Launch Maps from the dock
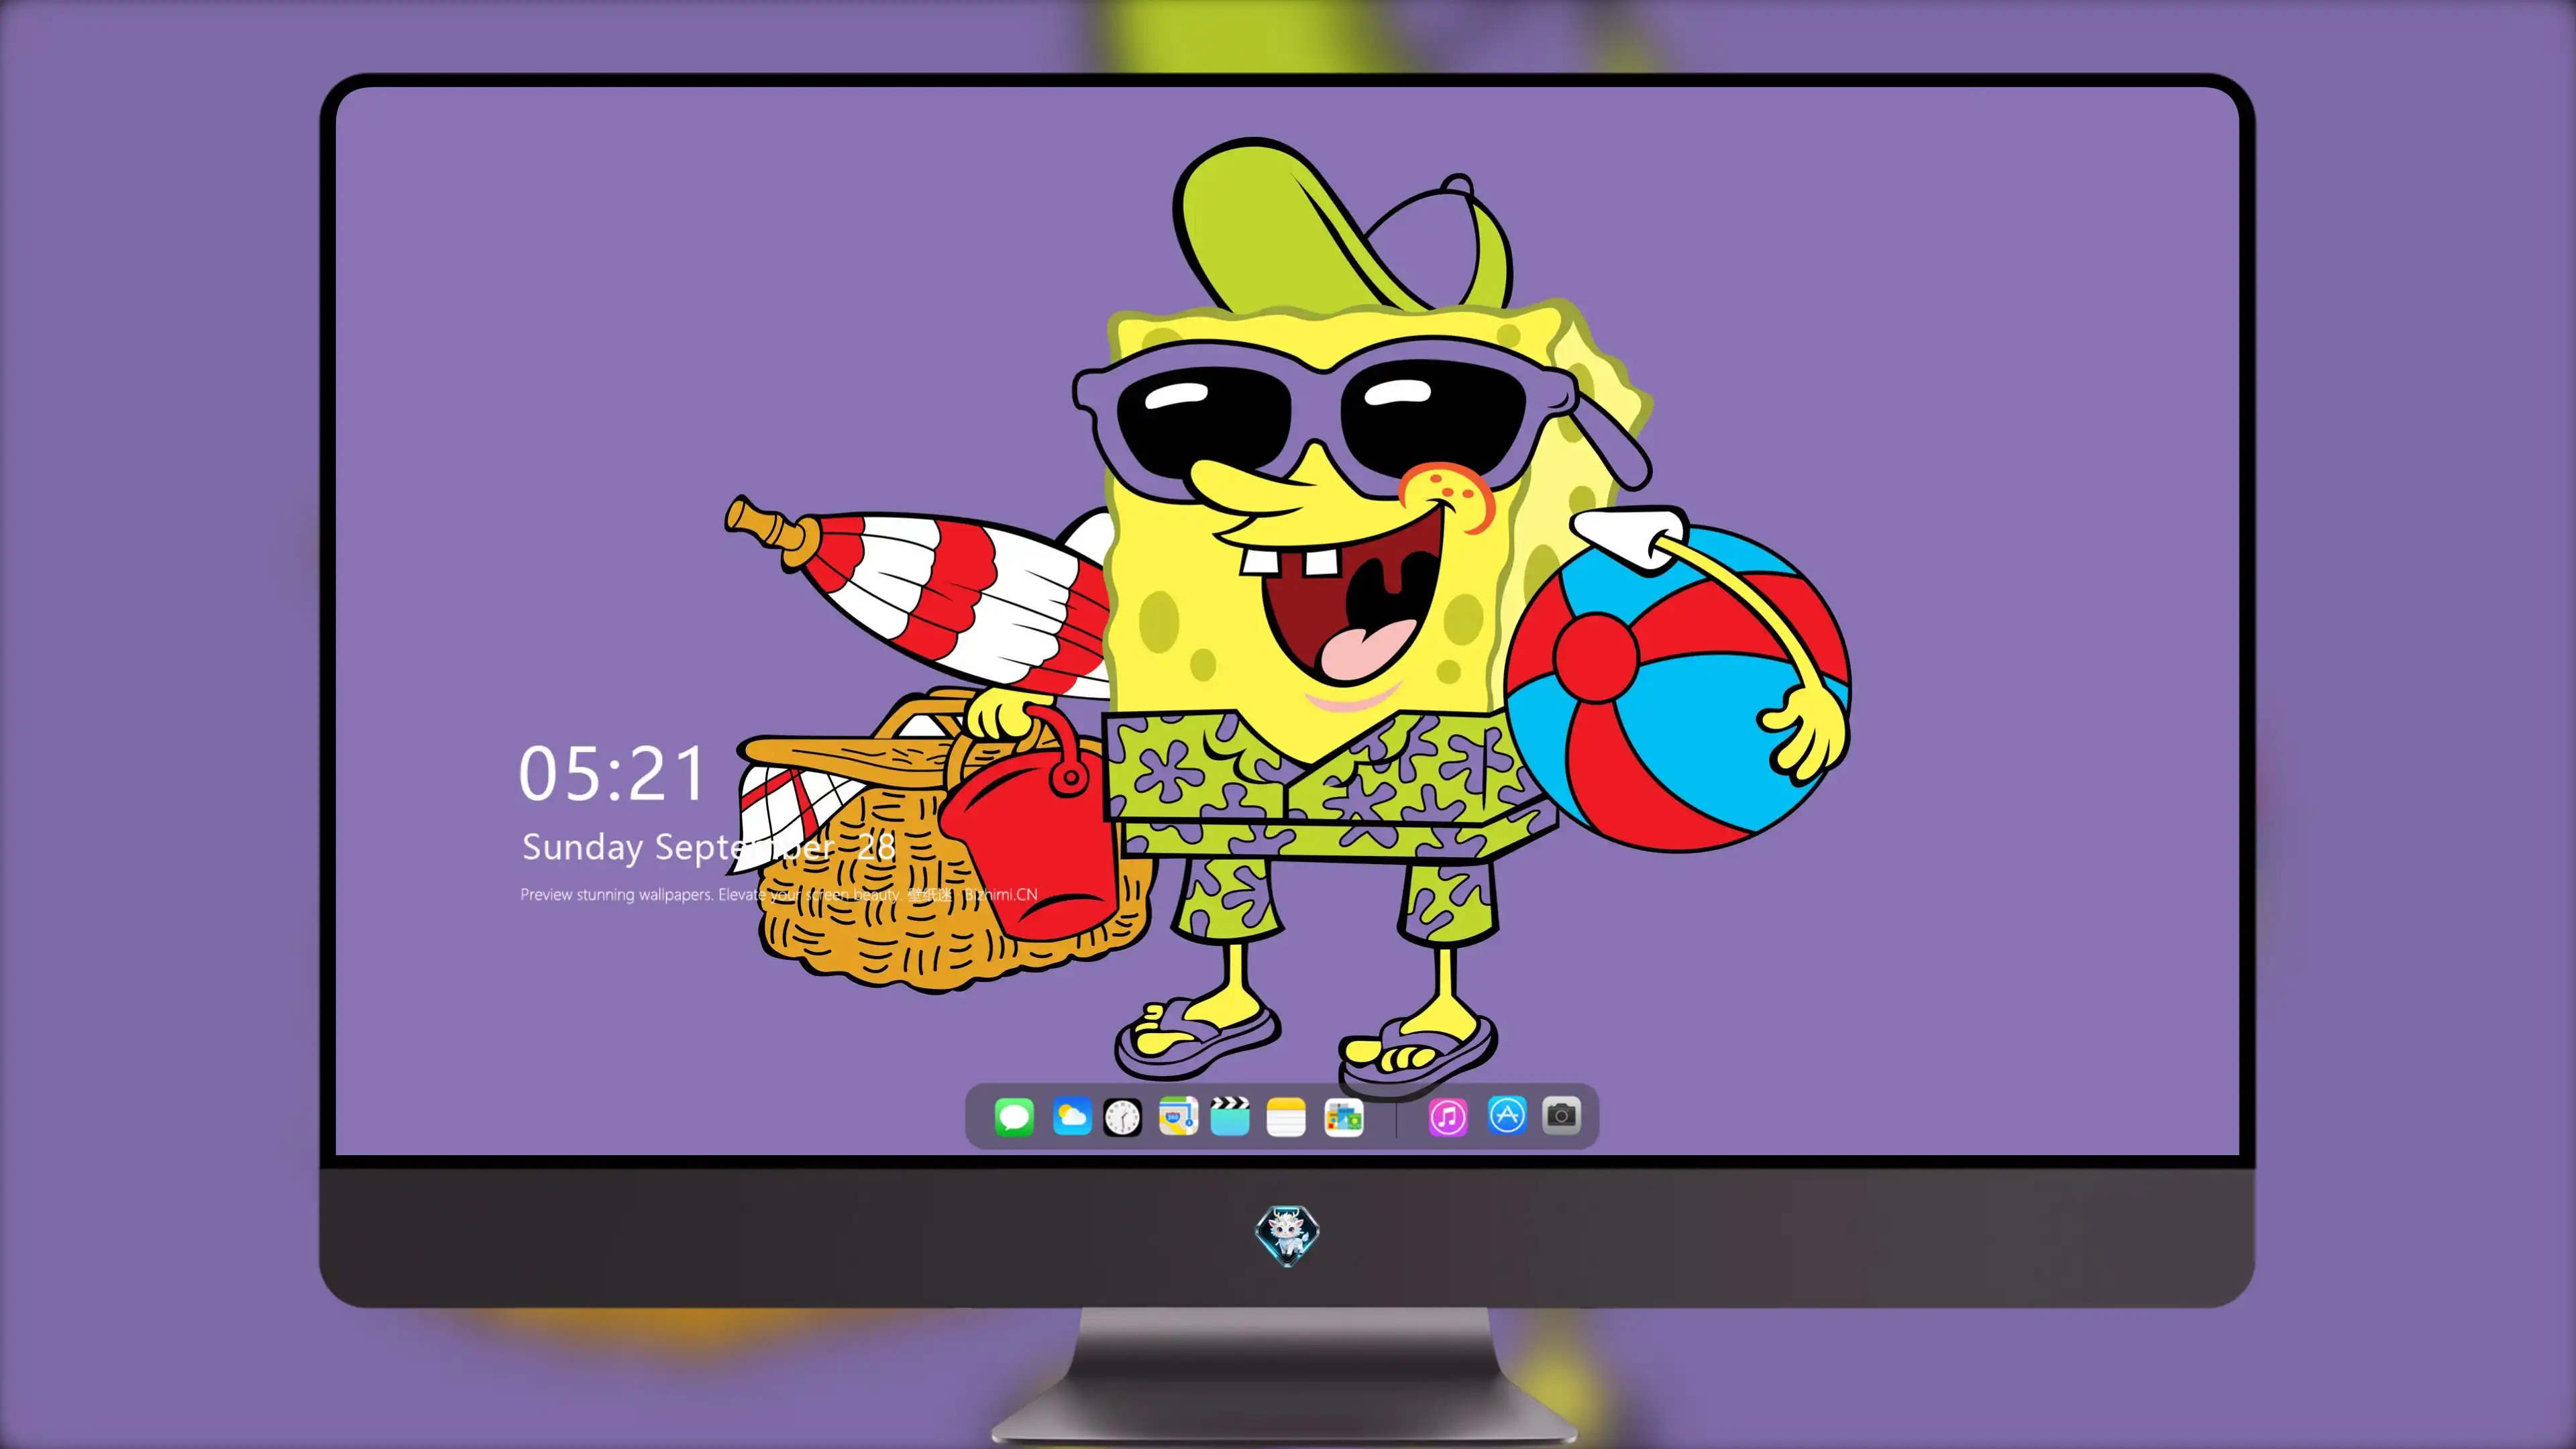 pyautogui.click(x=1178, y=1116)
